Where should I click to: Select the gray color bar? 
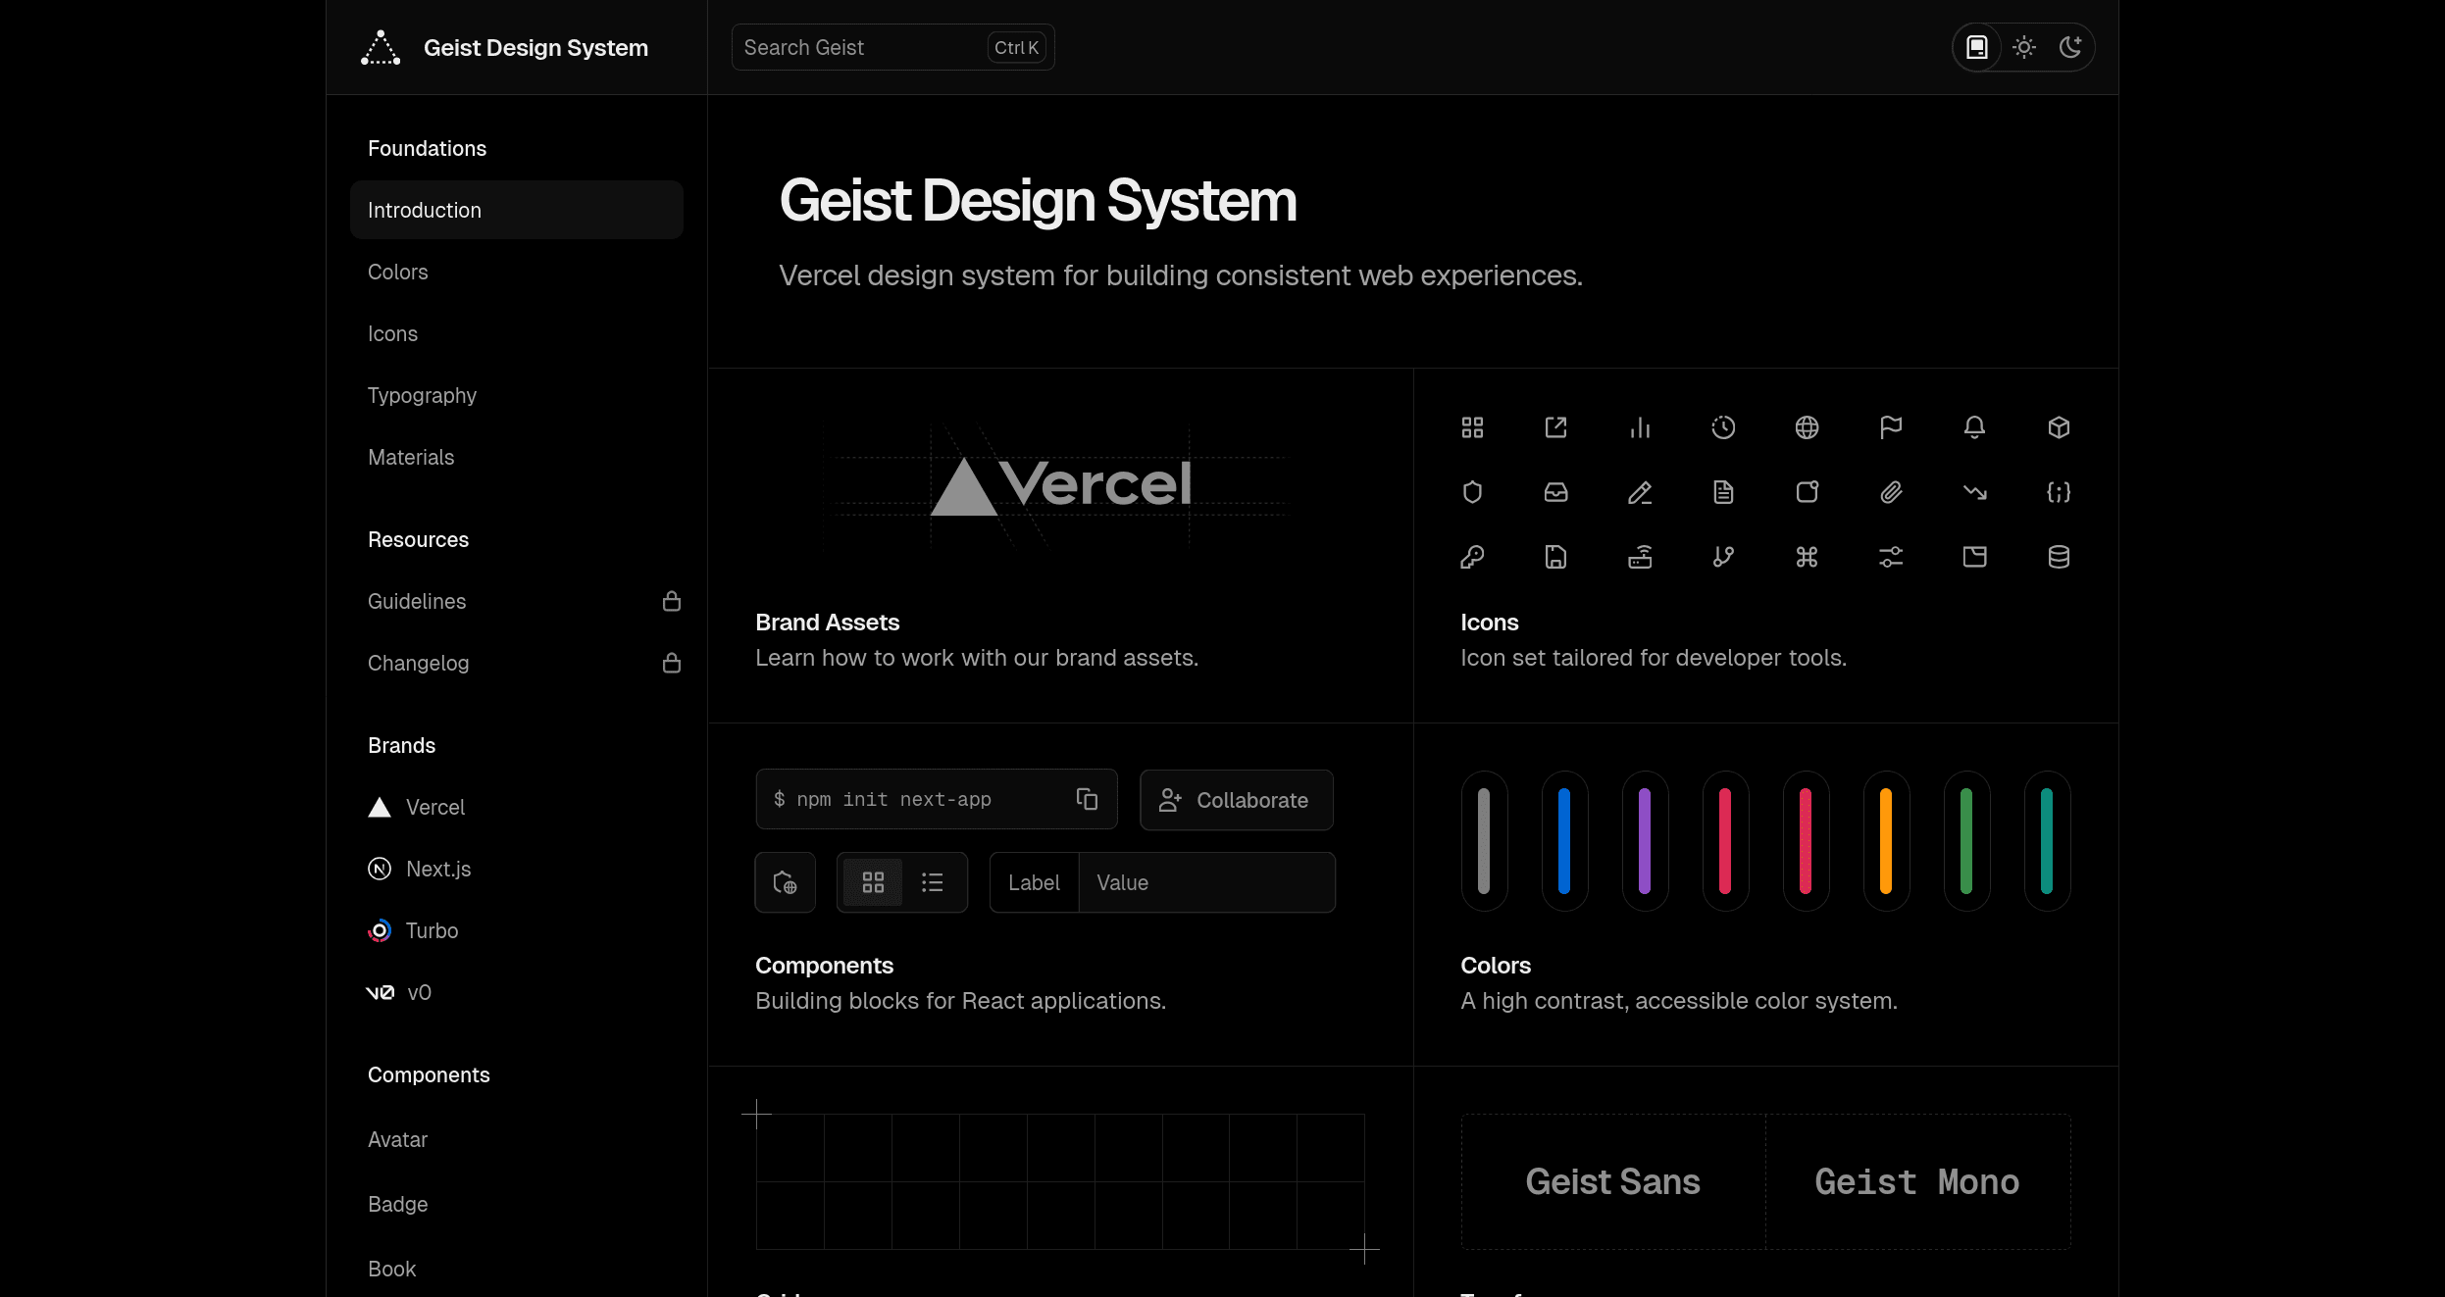pos(1484,840)
